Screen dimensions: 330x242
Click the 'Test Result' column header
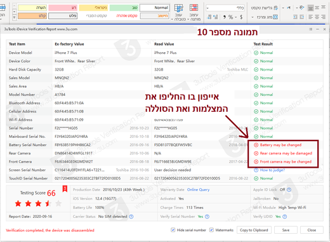coord(263,44)
